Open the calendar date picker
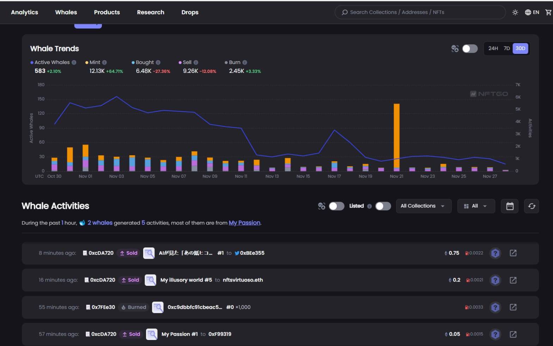553x346 pixels. pyautogui.click(x=510, y=206)
